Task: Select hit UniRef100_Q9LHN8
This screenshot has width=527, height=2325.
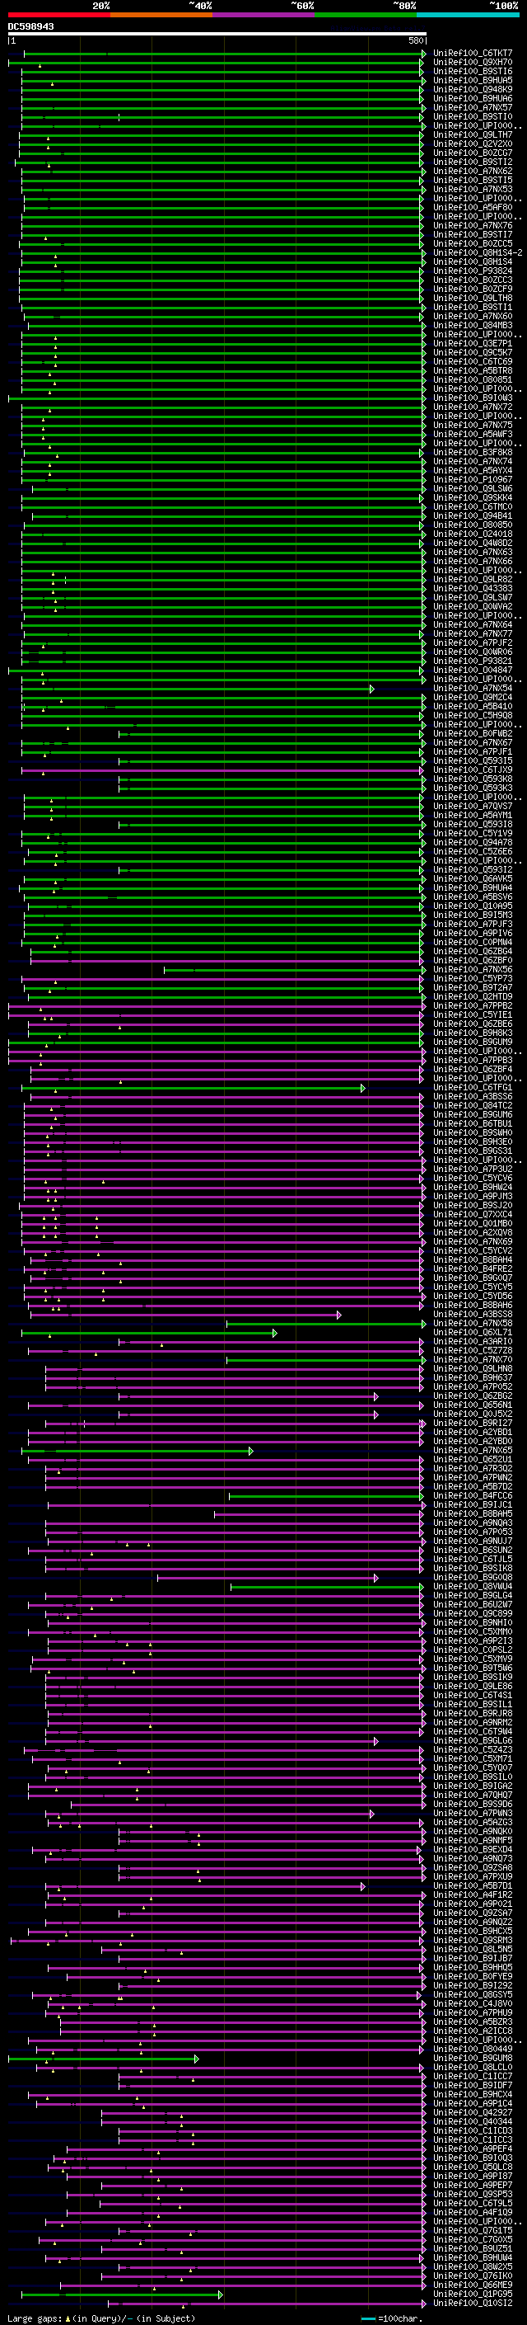Action: coord(472,1370)
